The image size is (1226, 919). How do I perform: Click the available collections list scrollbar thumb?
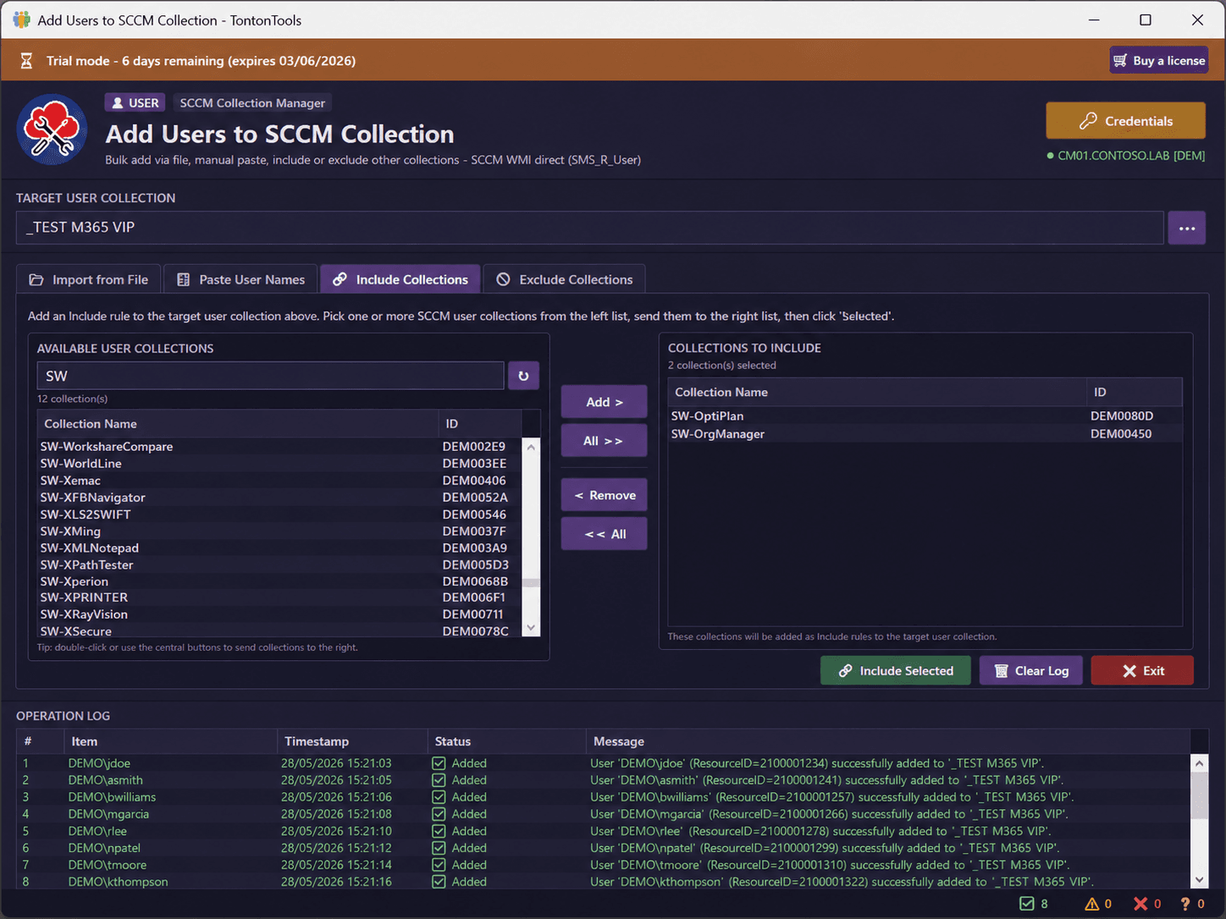click(531, 582)
